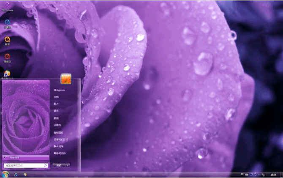Viewport: 283px width, 178px height.
Task: Open 控制面板 (Control Panel) in Start menu
Action: click(x=58, y=132)
